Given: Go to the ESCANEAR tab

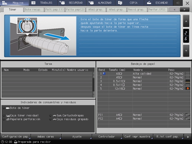Looking at the screenshot, I should (x=159, y=3).
